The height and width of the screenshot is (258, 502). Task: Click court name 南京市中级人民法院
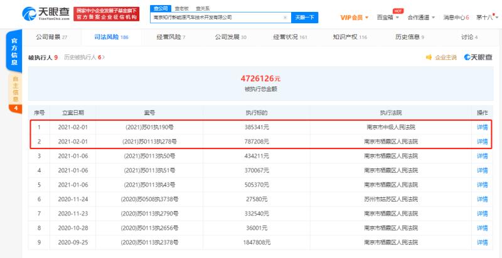coord(391,127)
